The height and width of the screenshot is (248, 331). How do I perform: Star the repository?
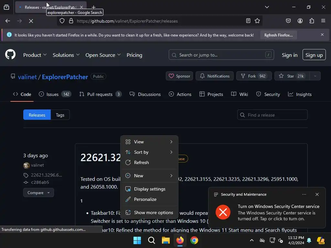[292, 76]
